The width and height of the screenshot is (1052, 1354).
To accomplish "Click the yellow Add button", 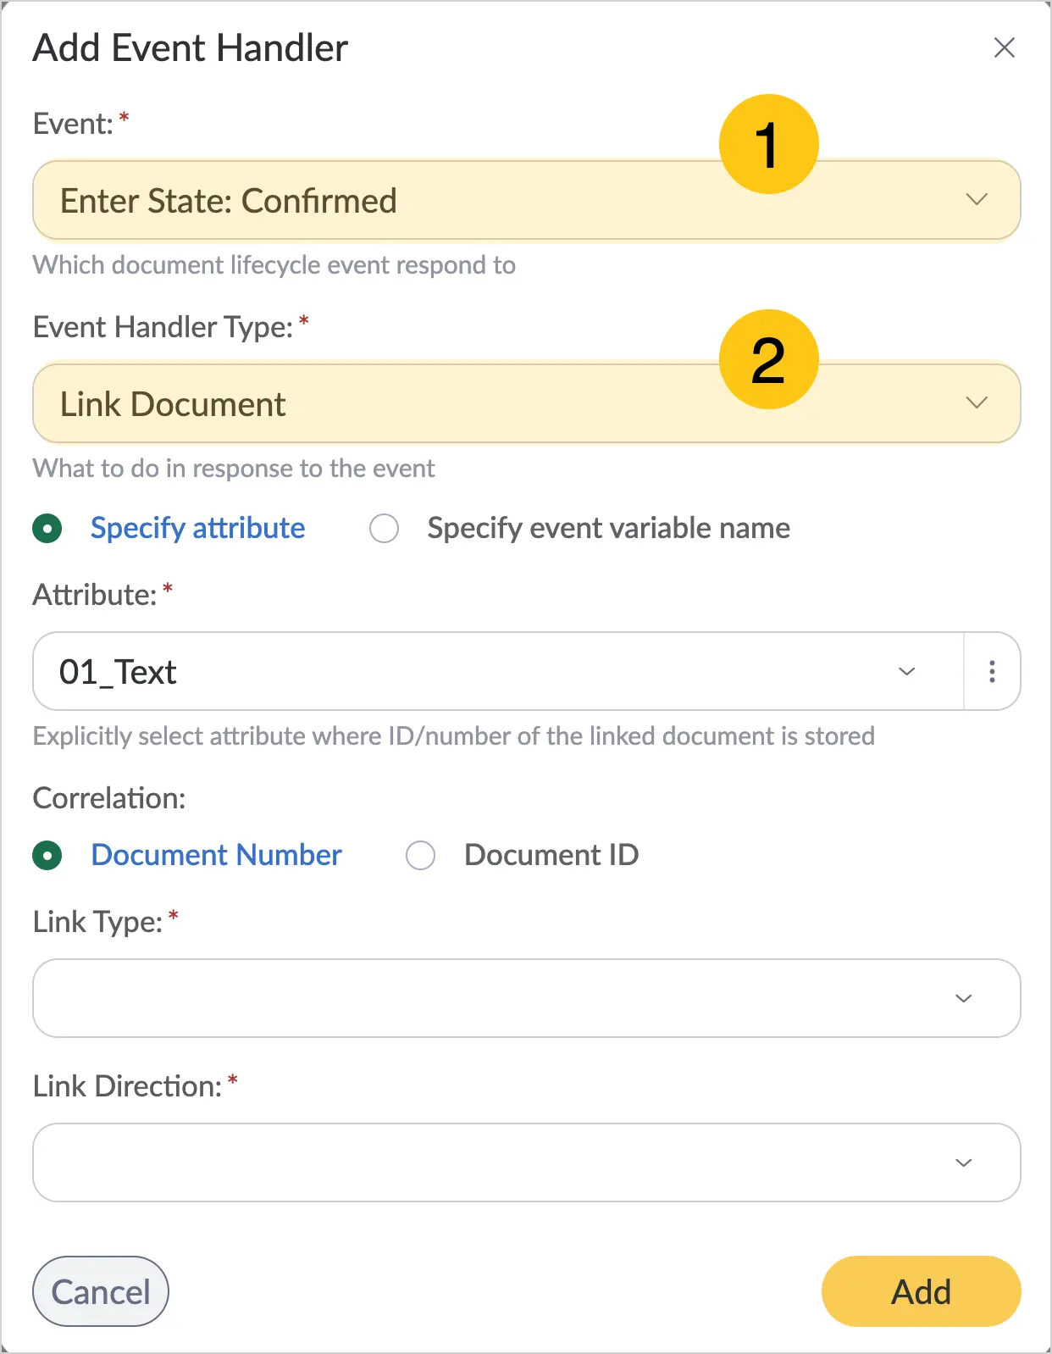I will pyautogui.click(x=921, y=1291).
